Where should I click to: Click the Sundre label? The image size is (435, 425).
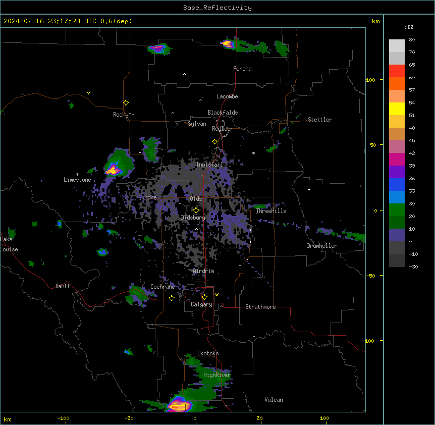[147, 197]
